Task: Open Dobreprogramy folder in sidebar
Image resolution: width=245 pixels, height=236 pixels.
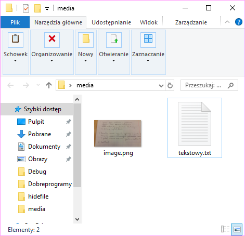Action: coord(50,184)
